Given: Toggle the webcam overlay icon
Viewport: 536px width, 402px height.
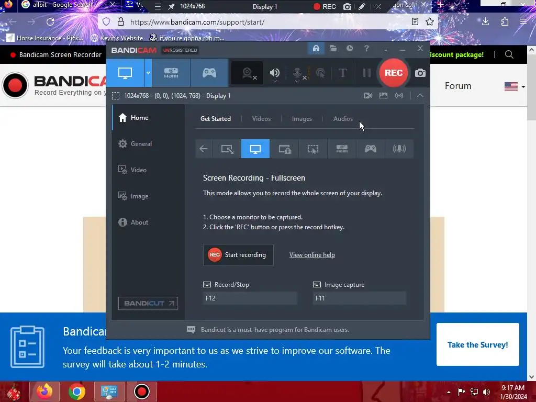Looking at the screenshot, I should point(247,73).
